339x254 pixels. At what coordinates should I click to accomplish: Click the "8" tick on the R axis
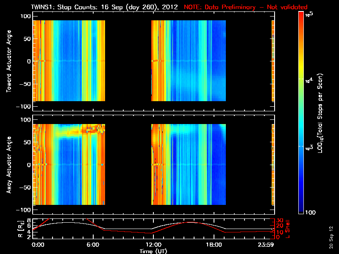(29, 221)
